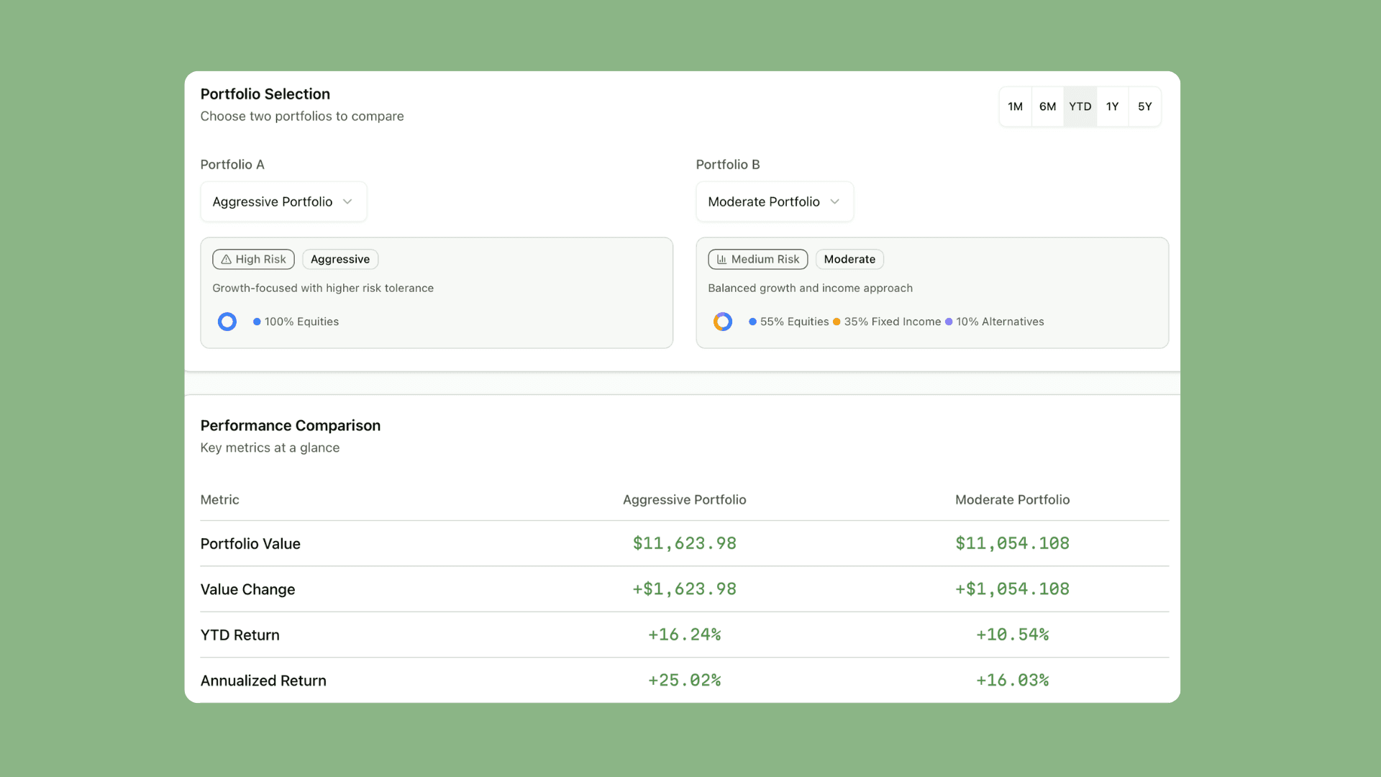Image resolution: width=1381 pixels, height=777 pixels.
Task: Click the orange dot for 35% Fixed Income
Action: pos(837,322)
